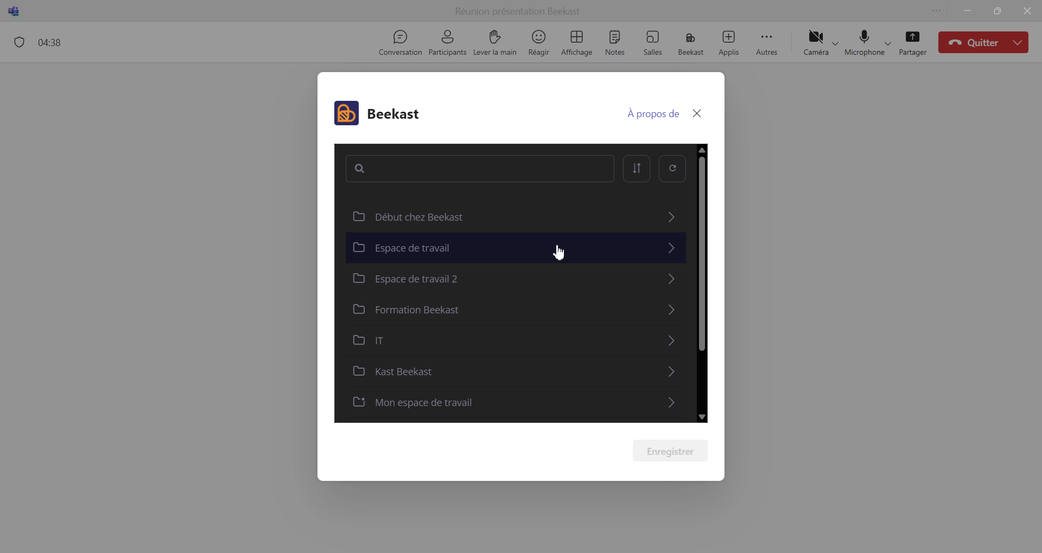Viewport: 1042px width, 553px height.
Task: Expand the Quitter dropdown arrow
Action: click(x=1018, y=43)
